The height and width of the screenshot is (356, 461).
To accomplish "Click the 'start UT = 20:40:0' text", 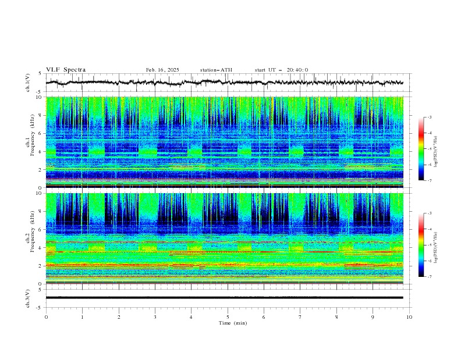I will pos(281,70).
